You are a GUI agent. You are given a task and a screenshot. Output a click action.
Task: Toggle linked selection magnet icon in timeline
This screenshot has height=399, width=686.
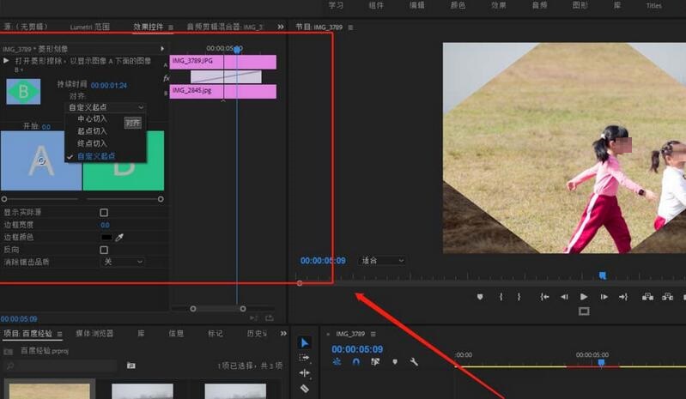(x=355, y=362)
